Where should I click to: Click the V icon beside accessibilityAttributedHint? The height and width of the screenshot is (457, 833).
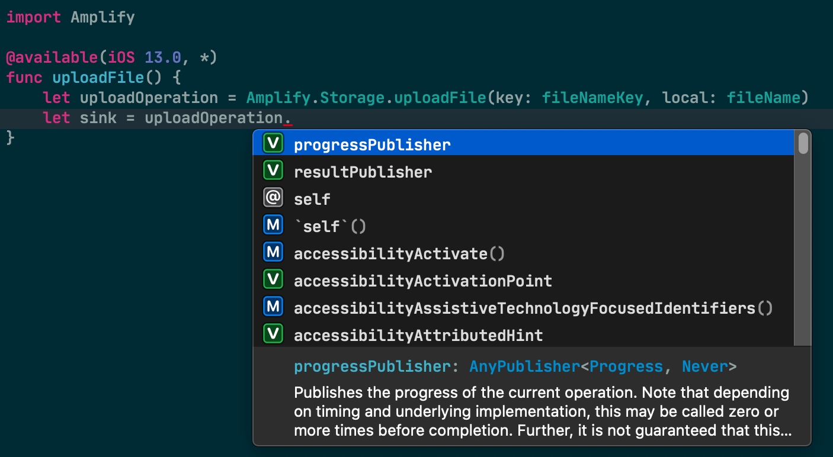click(273, 334)
